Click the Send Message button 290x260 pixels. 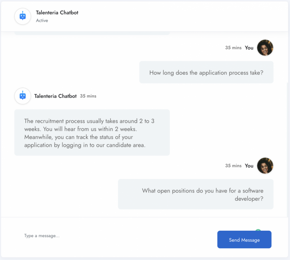click(244, 240)
